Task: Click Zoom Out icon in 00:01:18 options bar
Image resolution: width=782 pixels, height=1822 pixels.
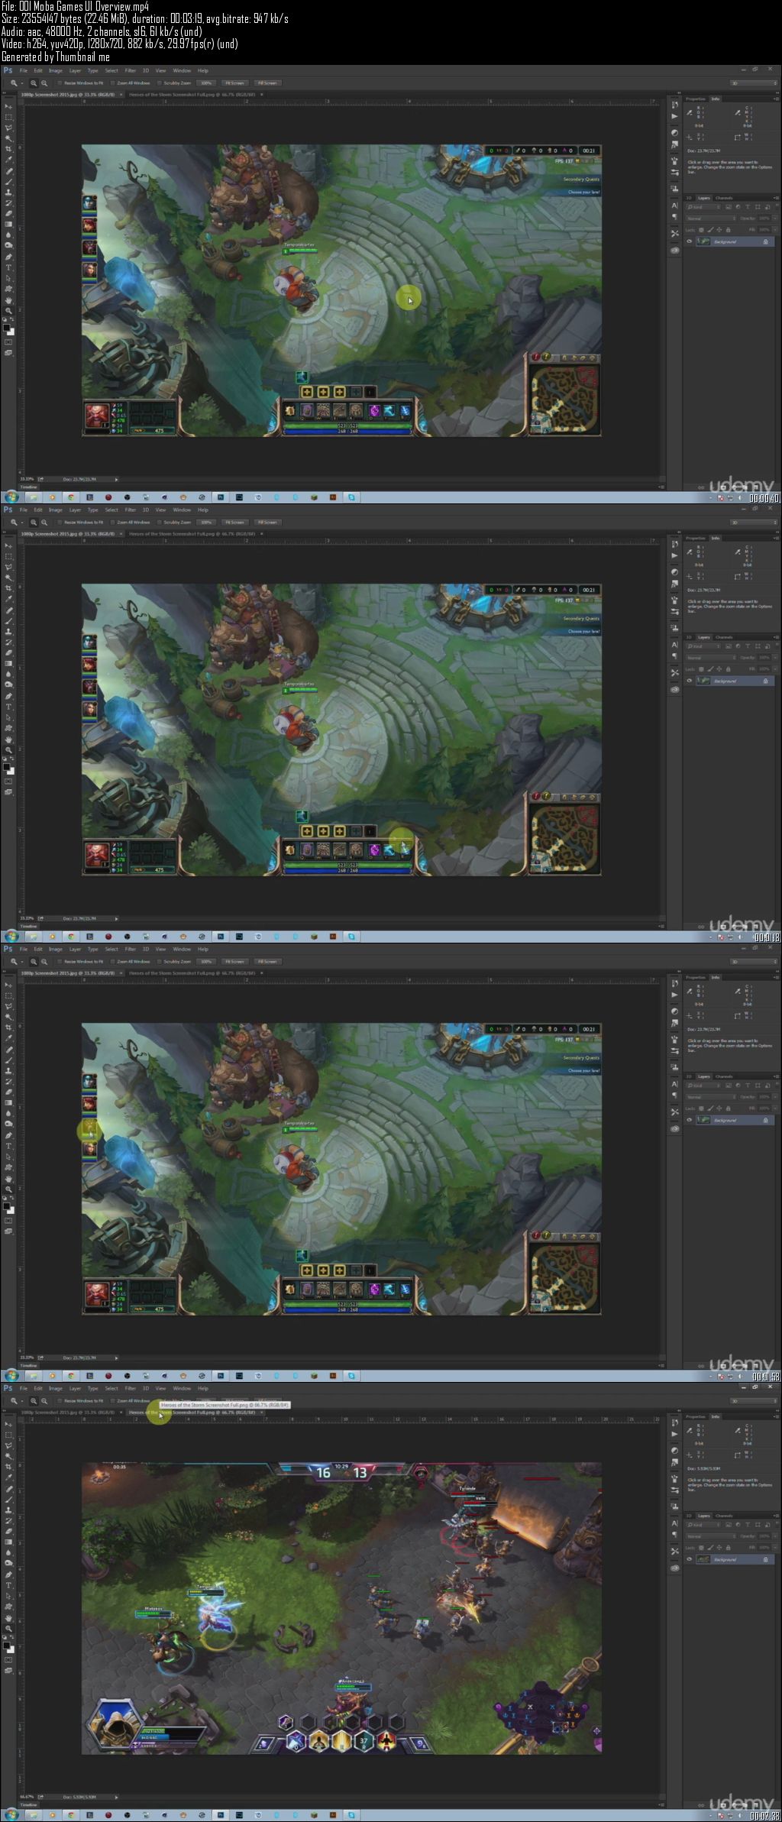Action: [x=44, y=522]
